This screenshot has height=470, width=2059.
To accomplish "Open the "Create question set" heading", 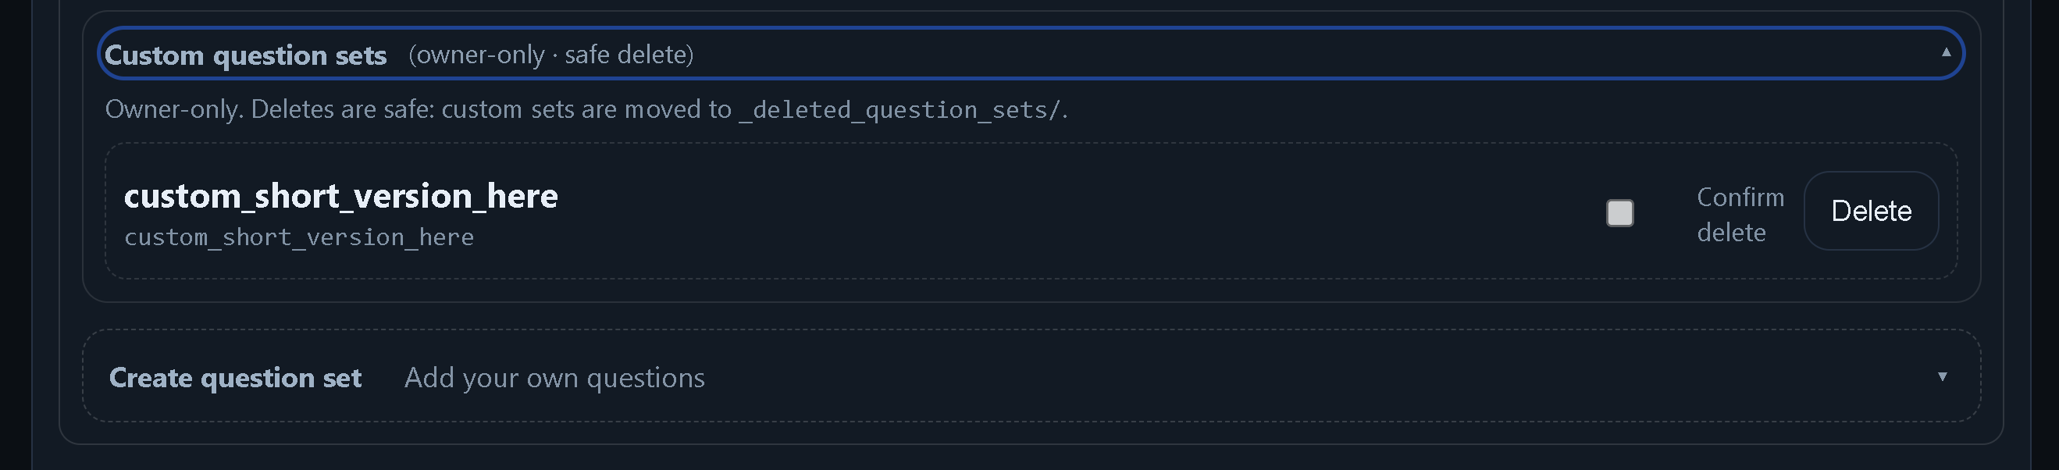I will pyautogui.click(x=235, y=377).
